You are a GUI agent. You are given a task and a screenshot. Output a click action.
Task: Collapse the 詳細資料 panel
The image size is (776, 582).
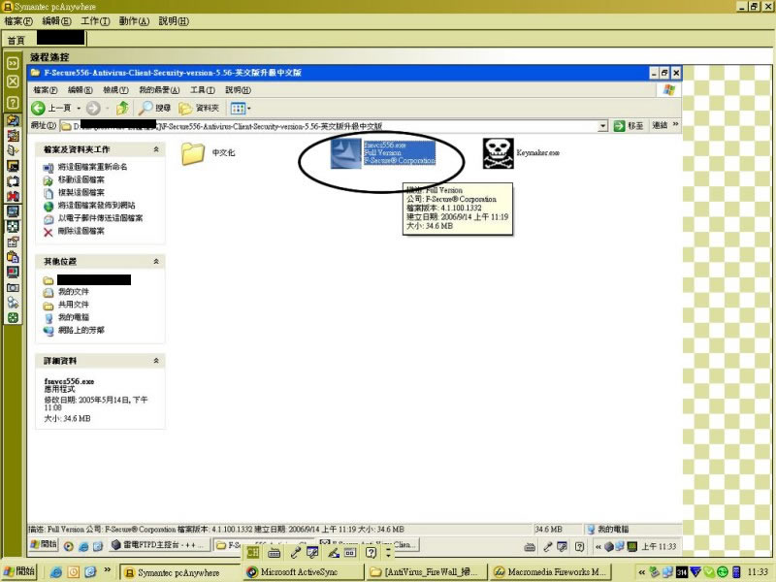(156, 361)
